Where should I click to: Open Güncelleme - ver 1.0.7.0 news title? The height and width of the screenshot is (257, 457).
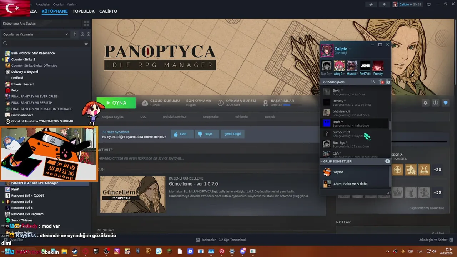coord(193,184)
